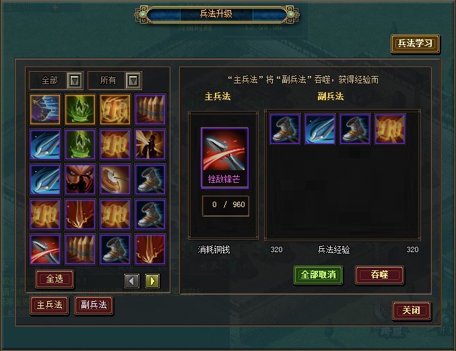This screenshot has height=351, width=456.
Task: Click the red spear skill in bottom-left grid
Action: click(45, 249)
